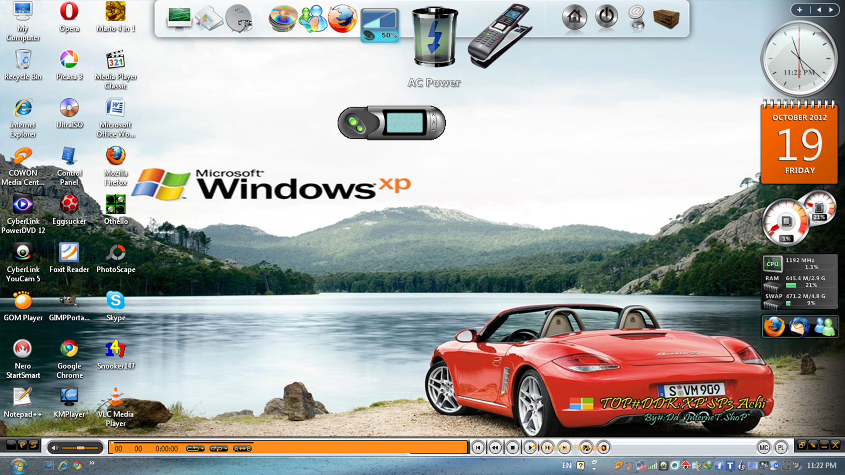
Task: Go to previous sidebar gadget page
Action: (819, 10)
